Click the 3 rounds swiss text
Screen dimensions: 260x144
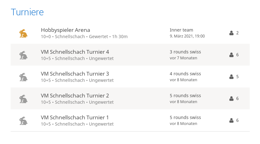coord(185,52)
